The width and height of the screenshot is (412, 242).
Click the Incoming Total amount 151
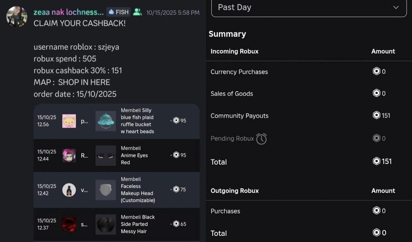(x=387, y=161)
